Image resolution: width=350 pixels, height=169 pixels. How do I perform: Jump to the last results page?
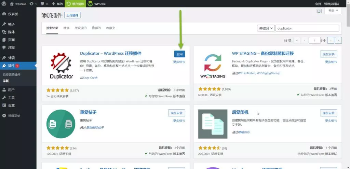tap(338, 40)
